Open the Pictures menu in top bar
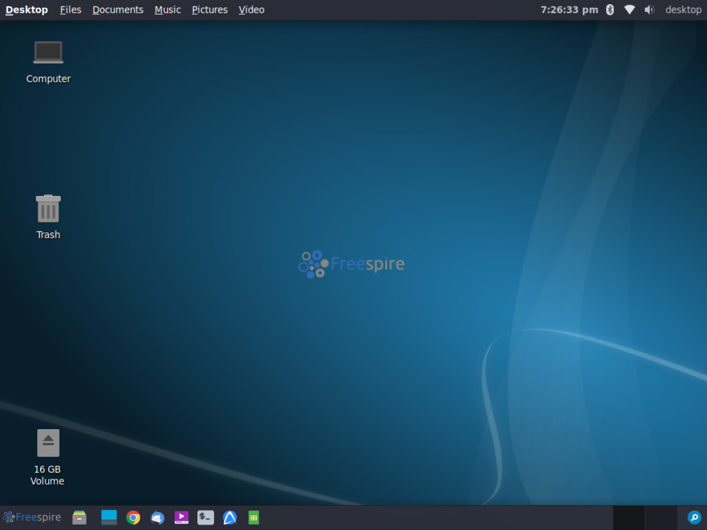707x530 pixels. (210, 9)
